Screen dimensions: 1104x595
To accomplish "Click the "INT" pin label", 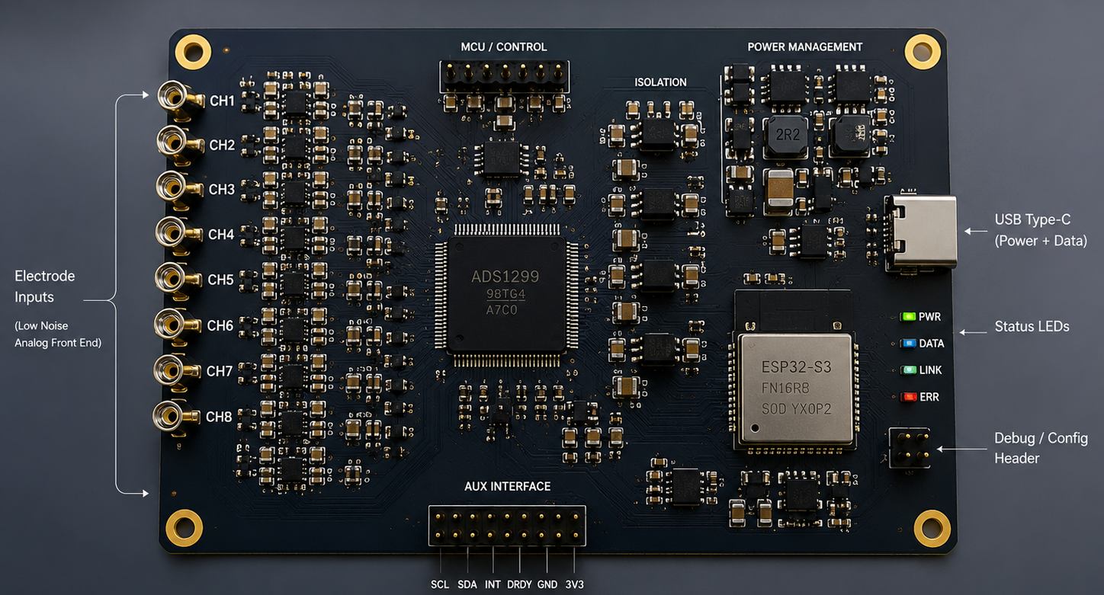I will [493, 585].
